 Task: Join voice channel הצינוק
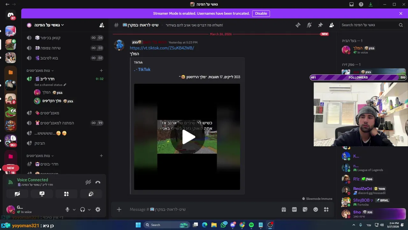click(65, 143)
